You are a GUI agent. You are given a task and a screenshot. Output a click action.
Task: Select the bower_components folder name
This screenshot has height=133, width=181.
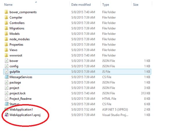pos(23,12)
